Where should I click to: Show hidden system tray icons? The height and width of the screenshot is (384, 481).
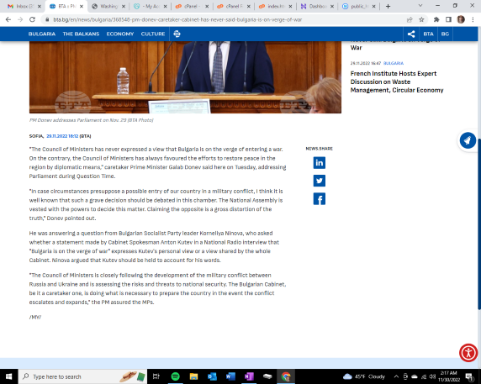(x=396, y=376)
